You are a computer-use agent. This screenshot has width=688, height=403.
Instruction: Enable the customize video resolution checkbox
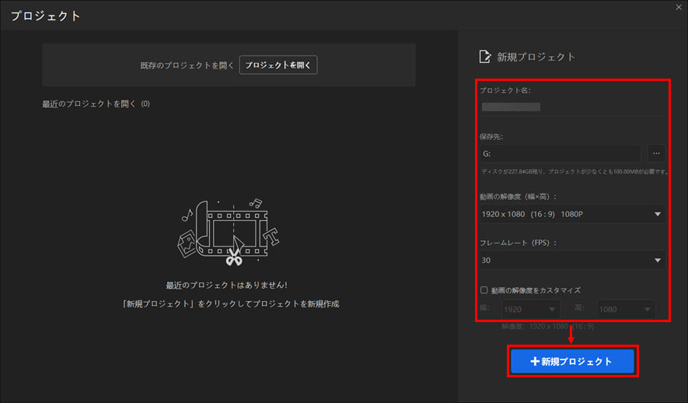pyautogui.click(x=484, y=290)
